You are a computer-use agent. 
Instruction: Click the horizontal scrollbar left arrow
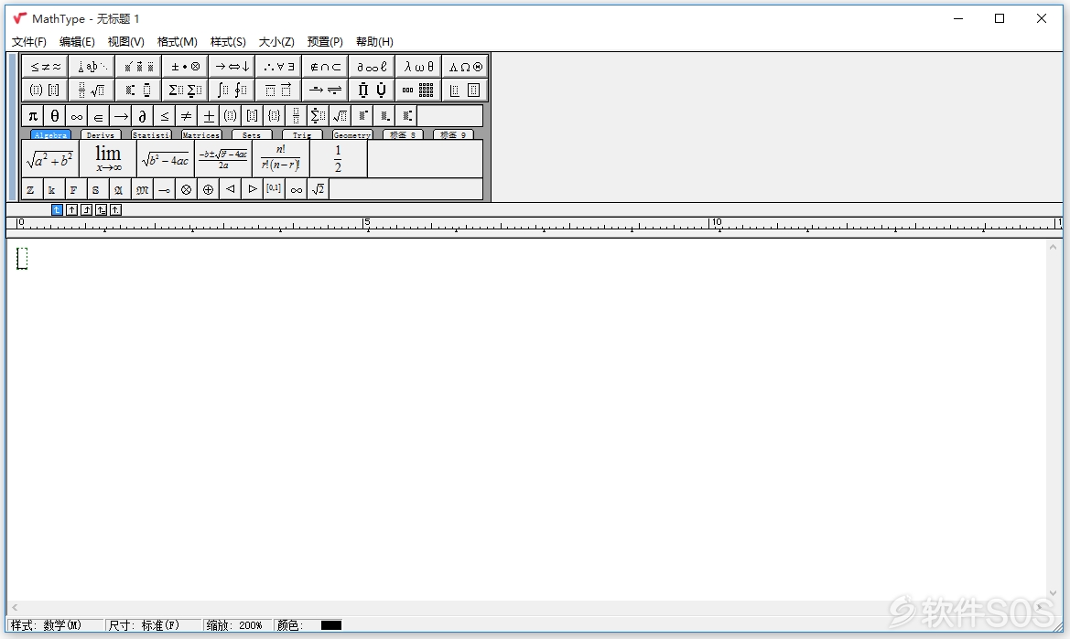coord(15,607)
